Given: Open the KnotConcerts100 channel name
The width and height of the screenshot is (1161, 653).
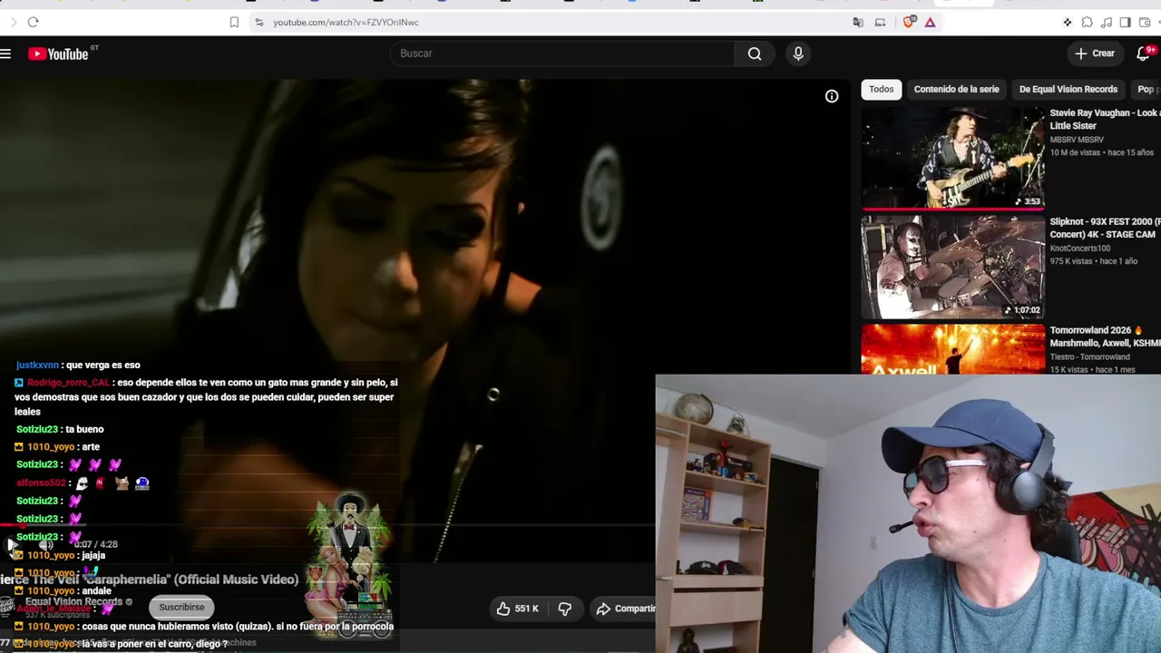Looking at the screenshot, I should point(1080,249).
